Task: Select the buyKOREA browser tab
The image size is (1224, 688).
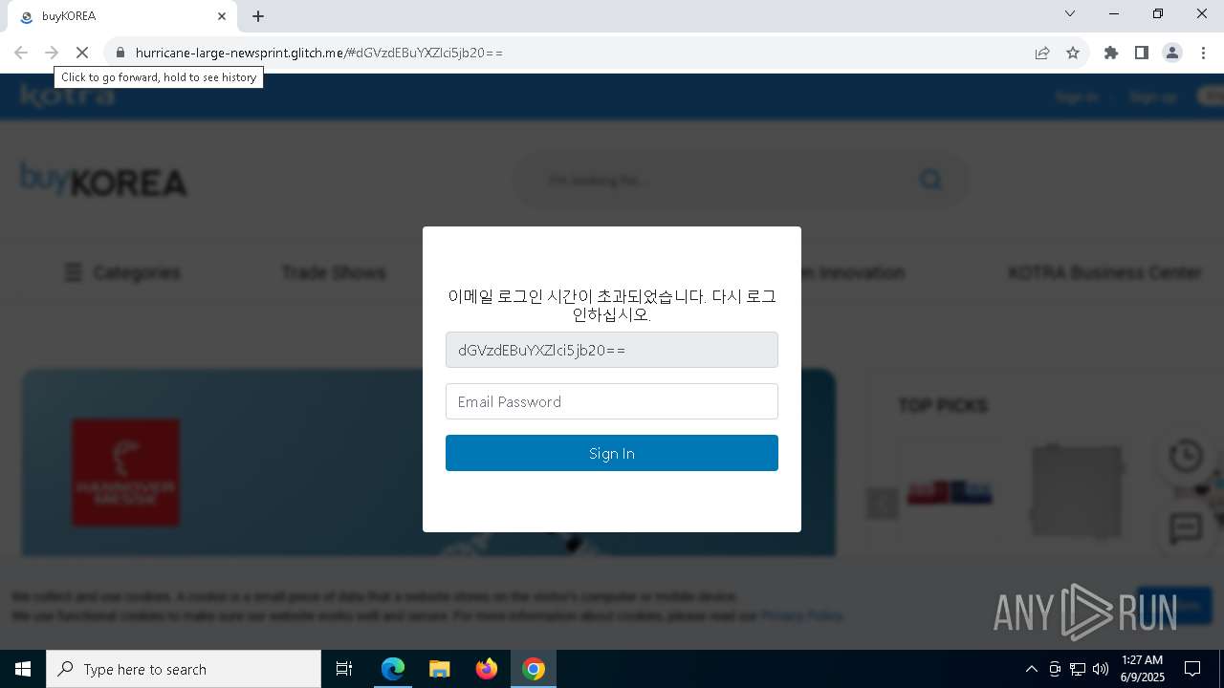Action: pyautogui.click(x=121, y=16)
